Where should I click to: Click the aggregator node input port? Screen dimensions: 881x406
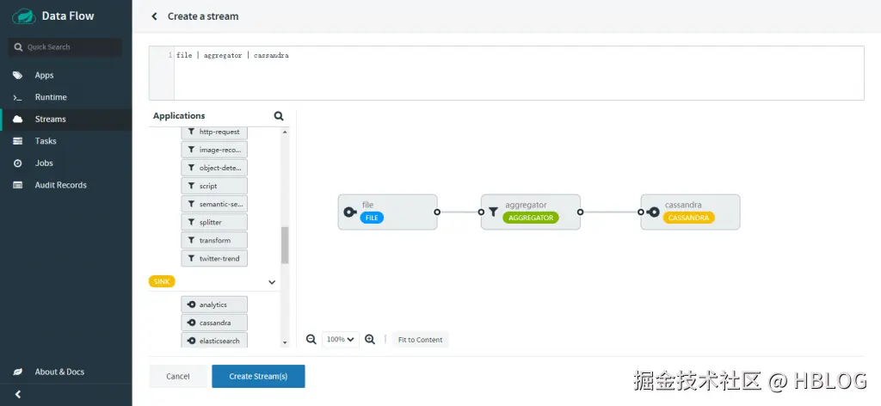[x=481, y=212]
